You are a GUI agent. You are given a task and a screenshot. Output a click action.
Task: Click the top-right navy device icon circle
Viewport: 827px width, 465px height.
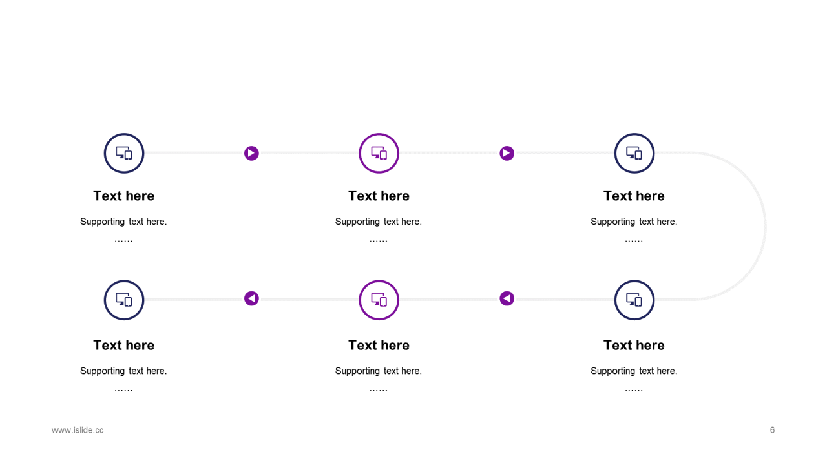coord(634,153)
